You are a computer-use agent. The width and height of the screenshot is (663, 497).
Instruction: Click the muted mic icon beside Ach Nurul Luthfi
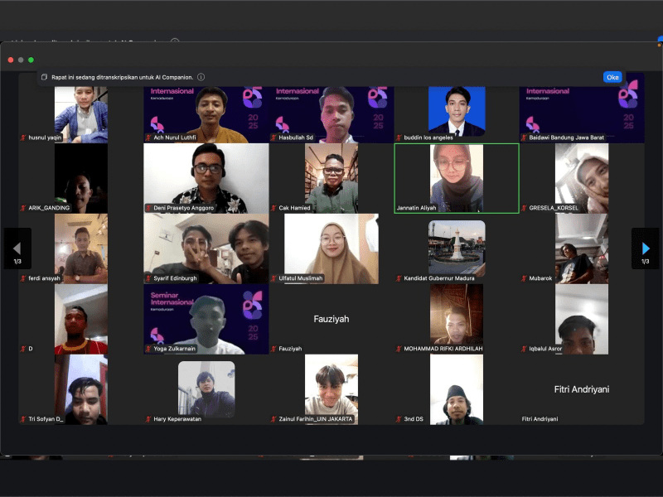point(148,138)
